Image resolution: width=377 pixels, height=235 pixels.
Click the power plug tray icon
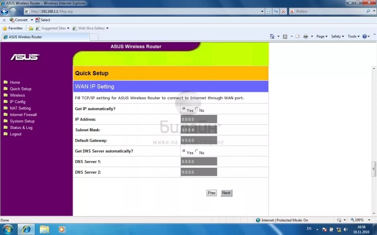[x=332, y=229]
